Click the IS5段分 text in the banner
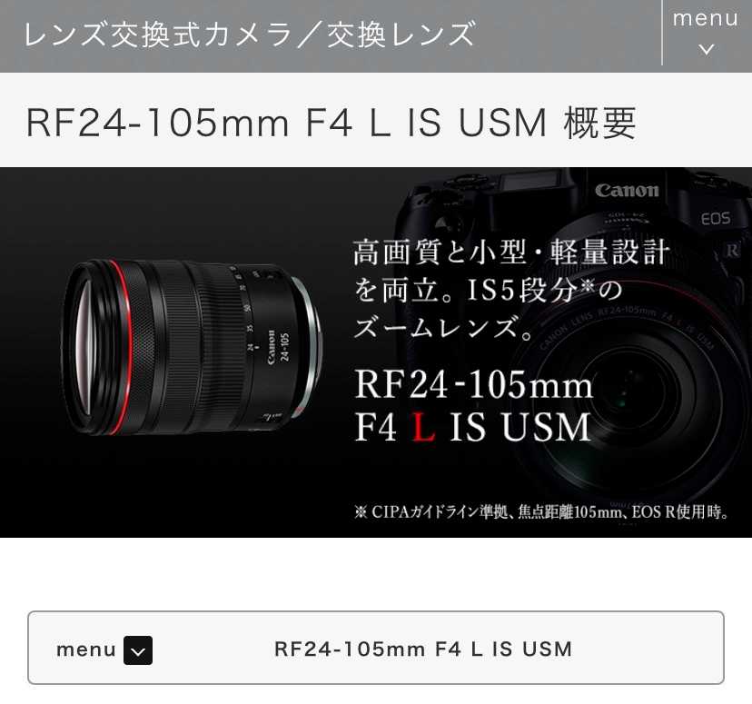Viewport: 752px width, 704px height. [523, 290]
